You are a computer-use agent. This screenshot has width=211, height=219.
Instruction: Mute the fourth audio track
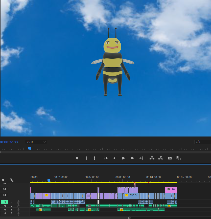tap(5, 213)
